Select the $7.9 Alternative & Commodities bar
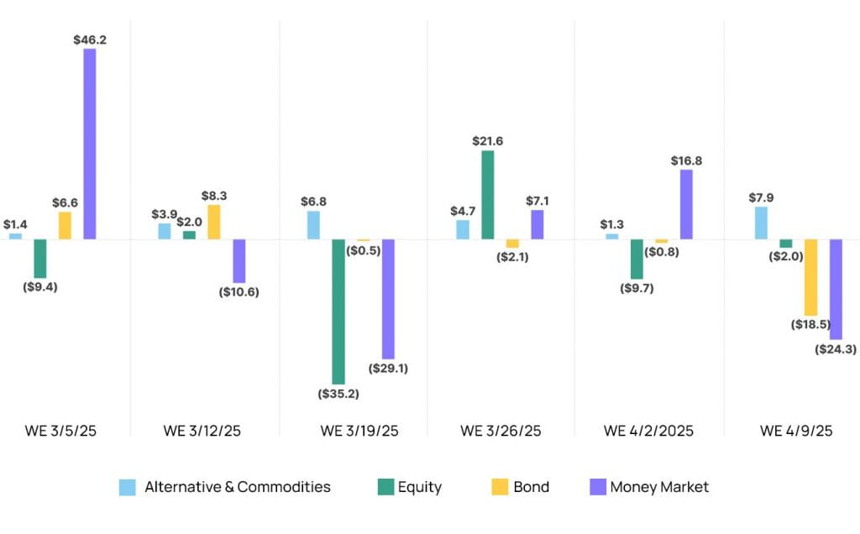This screenshot has height=534, width=860. (x=761, y=223)
